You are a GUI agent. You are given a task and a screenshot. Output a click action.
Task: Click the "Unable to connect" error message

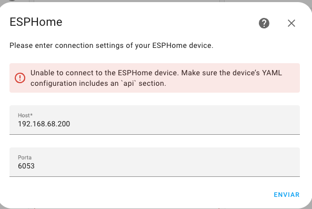156,78
